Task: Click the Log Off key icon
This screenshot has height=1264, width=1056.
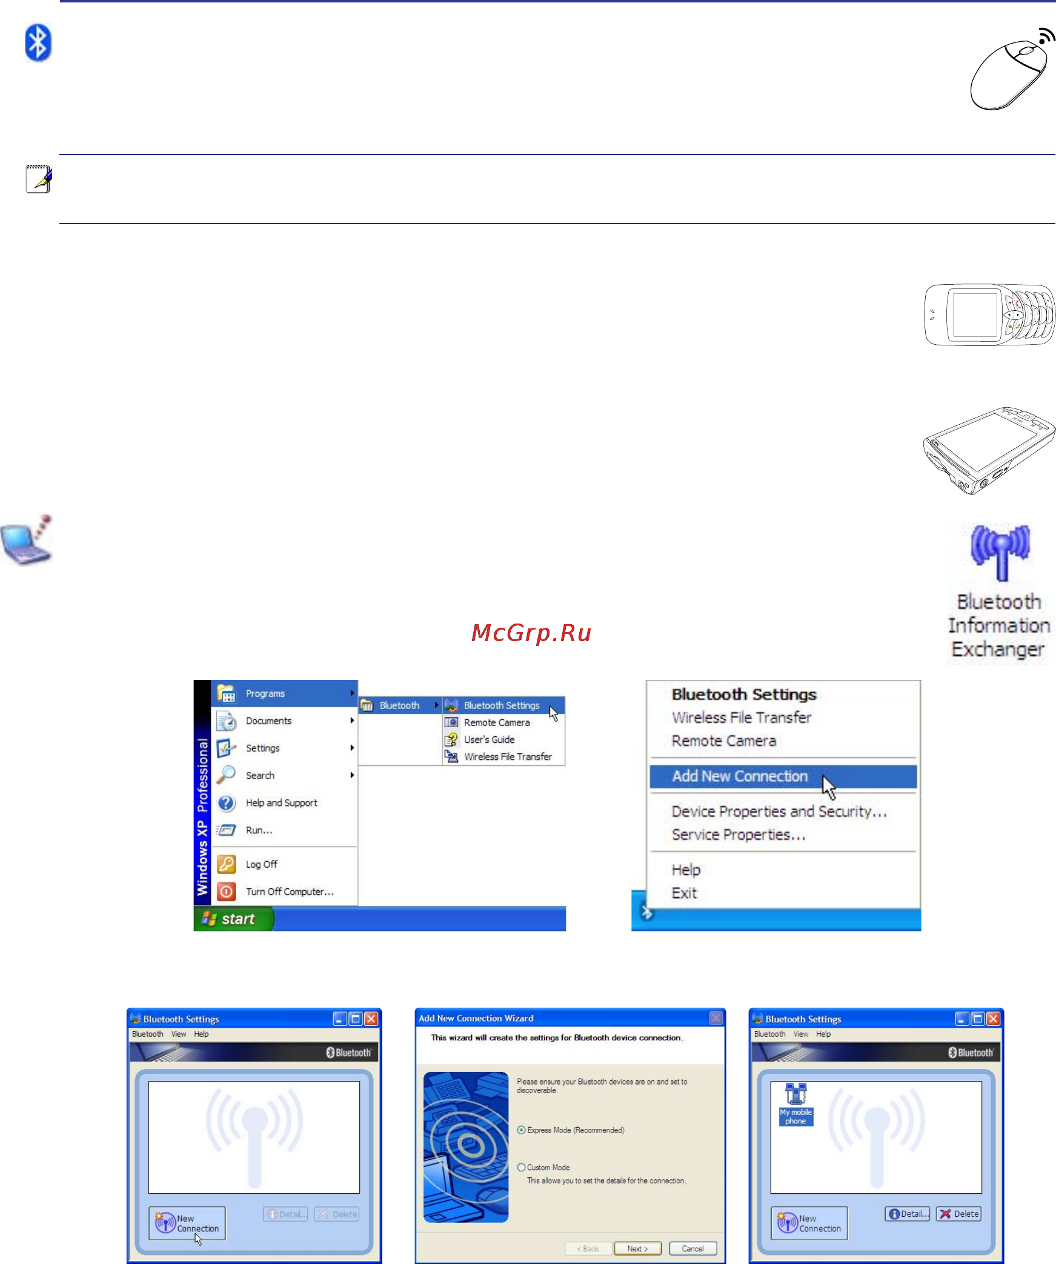Action: (226, 864)
